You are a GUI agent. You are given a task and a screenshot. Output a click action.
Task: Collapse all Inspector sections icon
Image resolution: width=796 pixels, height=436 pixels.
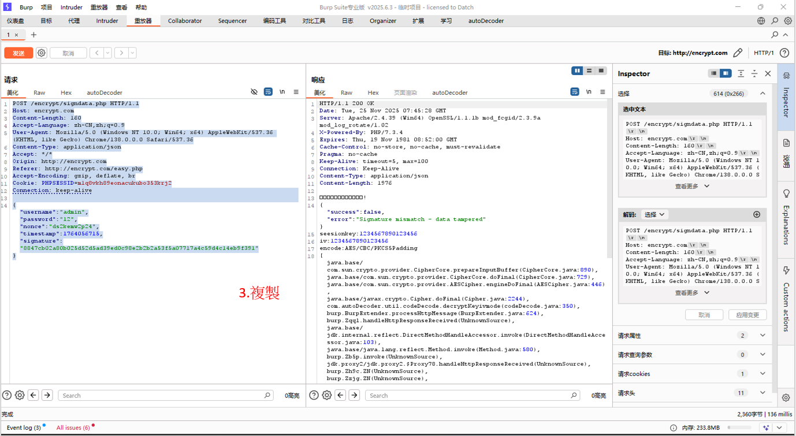click(x=754, y=73)
